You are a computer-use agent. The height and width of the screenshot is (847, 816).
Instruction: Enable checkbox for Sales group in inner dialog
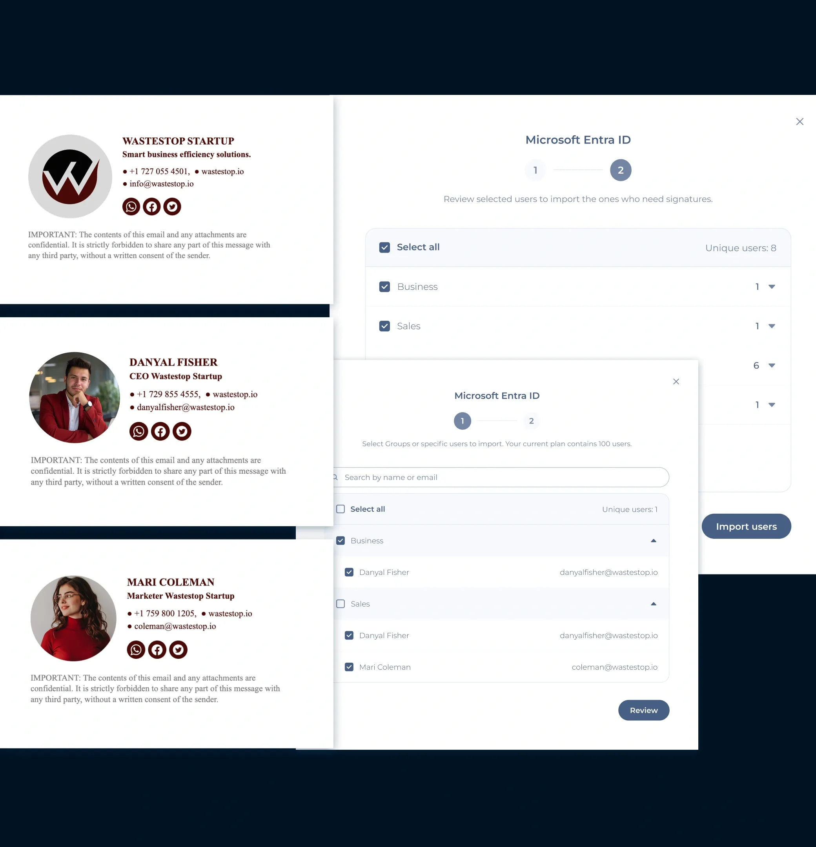[341, 603]
